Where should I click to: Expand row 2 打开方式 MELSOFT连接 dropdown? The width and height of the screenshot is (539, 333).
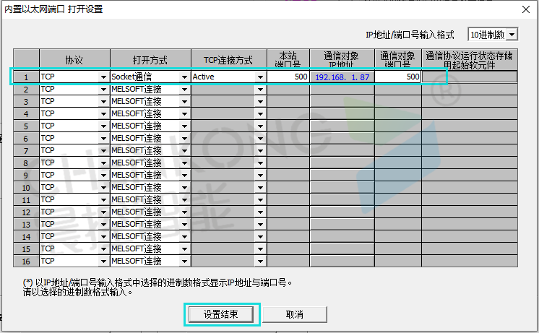coord(184,90)
